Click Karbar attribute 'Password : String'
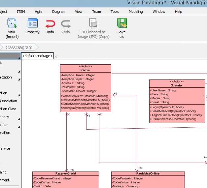Screen dimensions: 207x188 (73, 87)
